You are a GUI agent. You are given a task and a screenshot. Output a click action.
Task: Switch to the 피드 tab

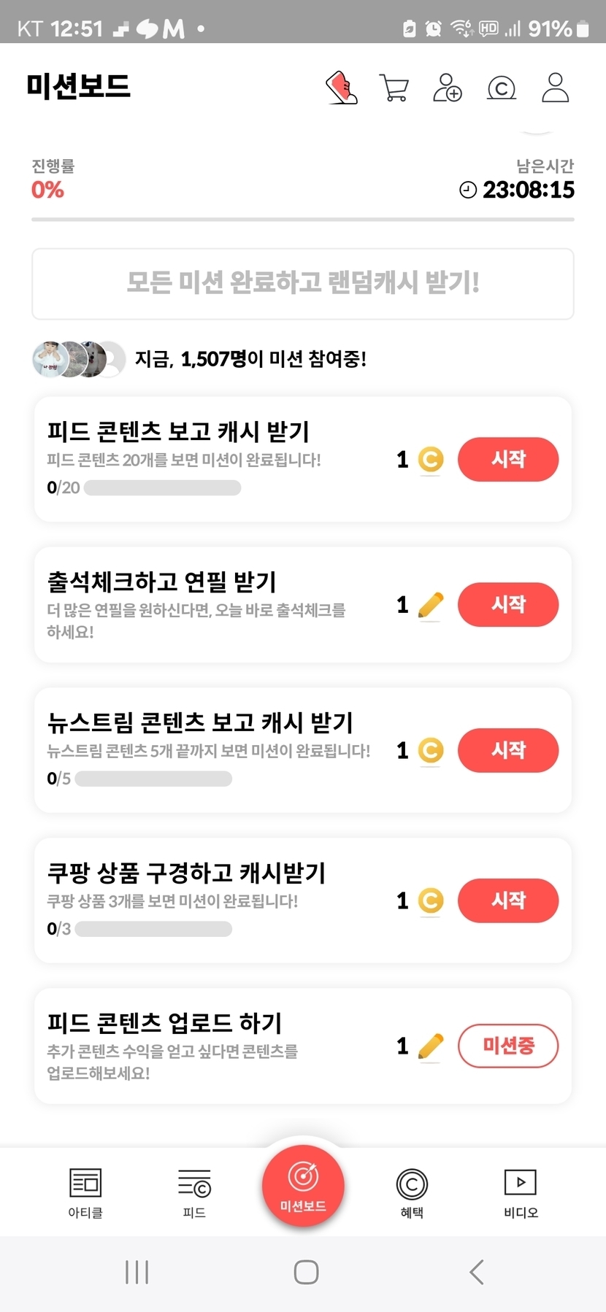click(194, 1192)
